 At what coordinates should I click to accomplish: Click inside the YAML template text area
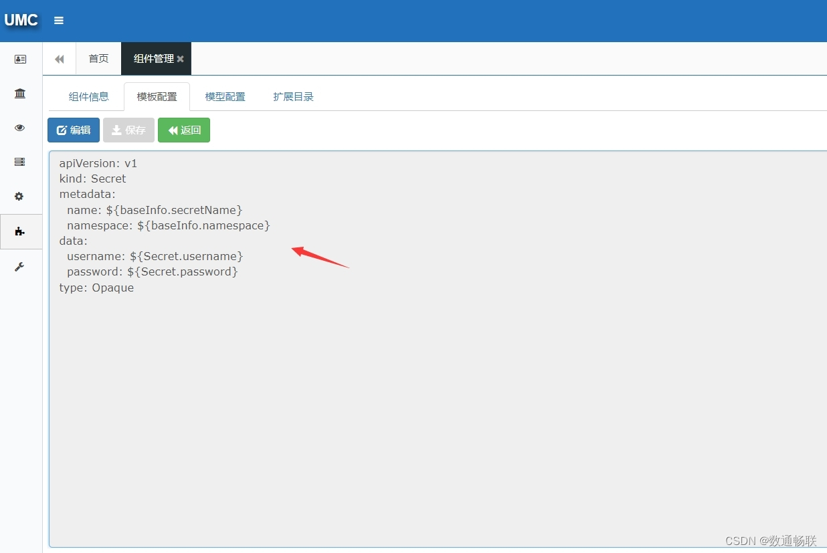pyautogui.click(x=435, y=401)
